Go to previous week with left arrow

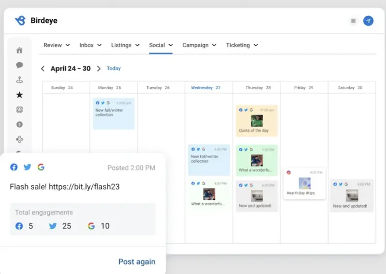42,69
